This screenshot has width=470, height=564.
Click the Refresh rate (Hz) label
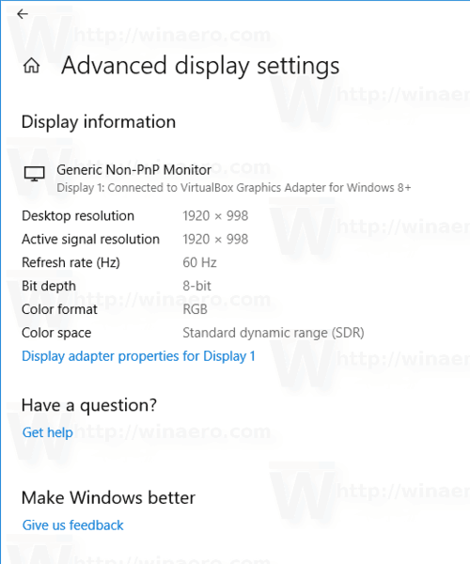click(70, 262)
